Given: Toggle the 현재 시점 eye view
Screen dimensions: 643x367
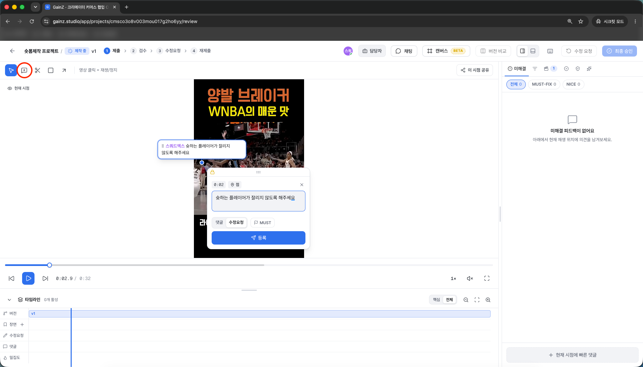Looking at the screenshot, I should (x=18, y=88).
